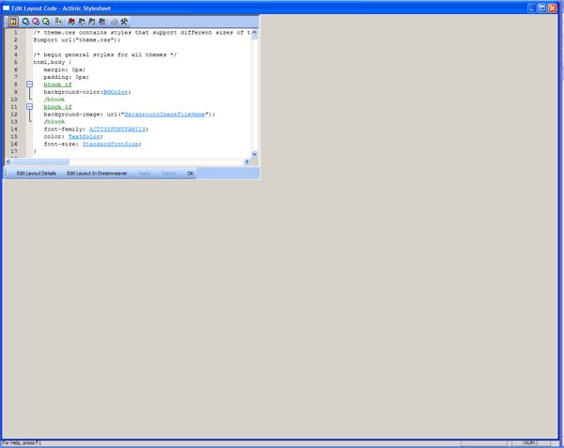The width and height of the screenshot is (564, 448).
Task: Click the vertical scrollbar up arrow
Action: point(254,34)
